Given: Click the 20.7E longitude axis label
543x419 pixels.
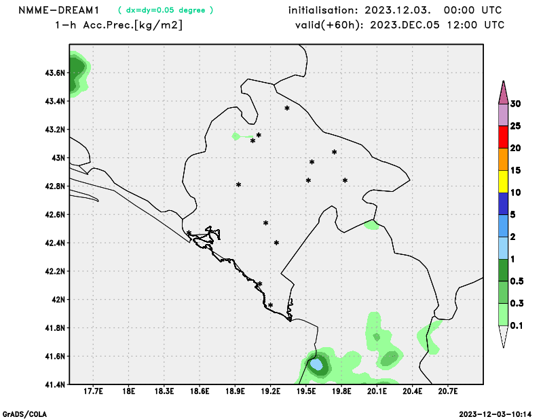Looking at the screenshot, I should pyautogui.click(x=448, y=391).
